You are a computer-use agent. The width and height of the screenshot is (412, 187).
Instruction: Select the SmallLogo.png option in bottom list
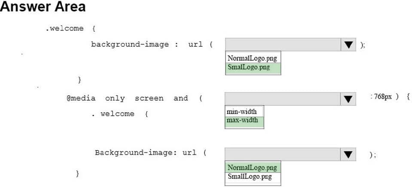(x=250, y=176)
